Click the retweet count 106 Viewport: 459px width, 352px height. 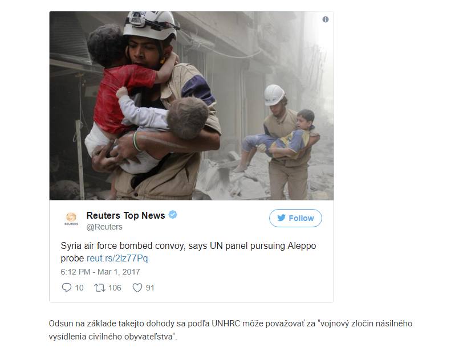(x=115, y=288)
